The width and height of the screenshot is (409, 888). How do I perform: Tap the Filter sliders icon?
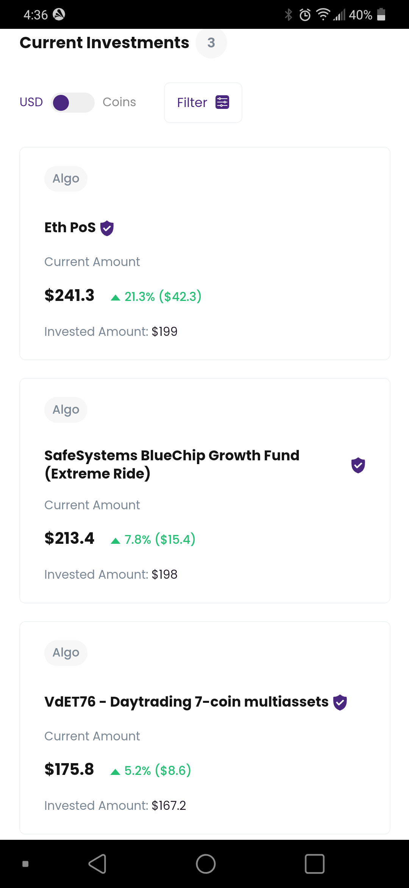(222, 102)
